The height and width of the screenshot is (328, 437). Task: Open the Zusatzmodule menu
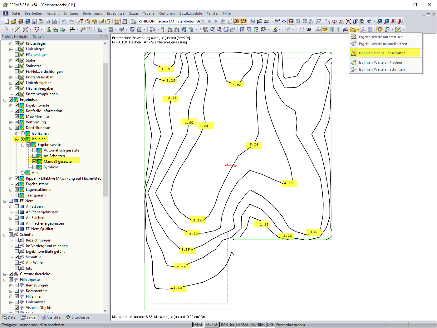[x=190, y=13]
